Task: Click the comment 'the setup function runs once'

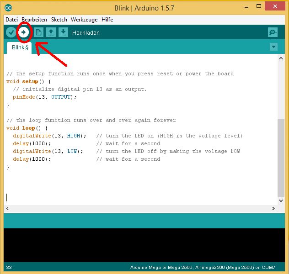Action: 61,74
